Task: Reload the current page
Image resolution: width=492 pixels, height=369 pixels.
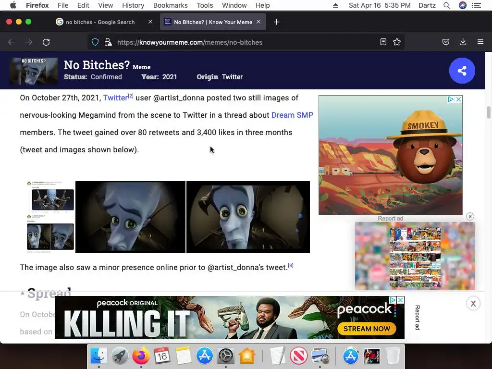Action: pyautogui.click(x=46, y=42)
